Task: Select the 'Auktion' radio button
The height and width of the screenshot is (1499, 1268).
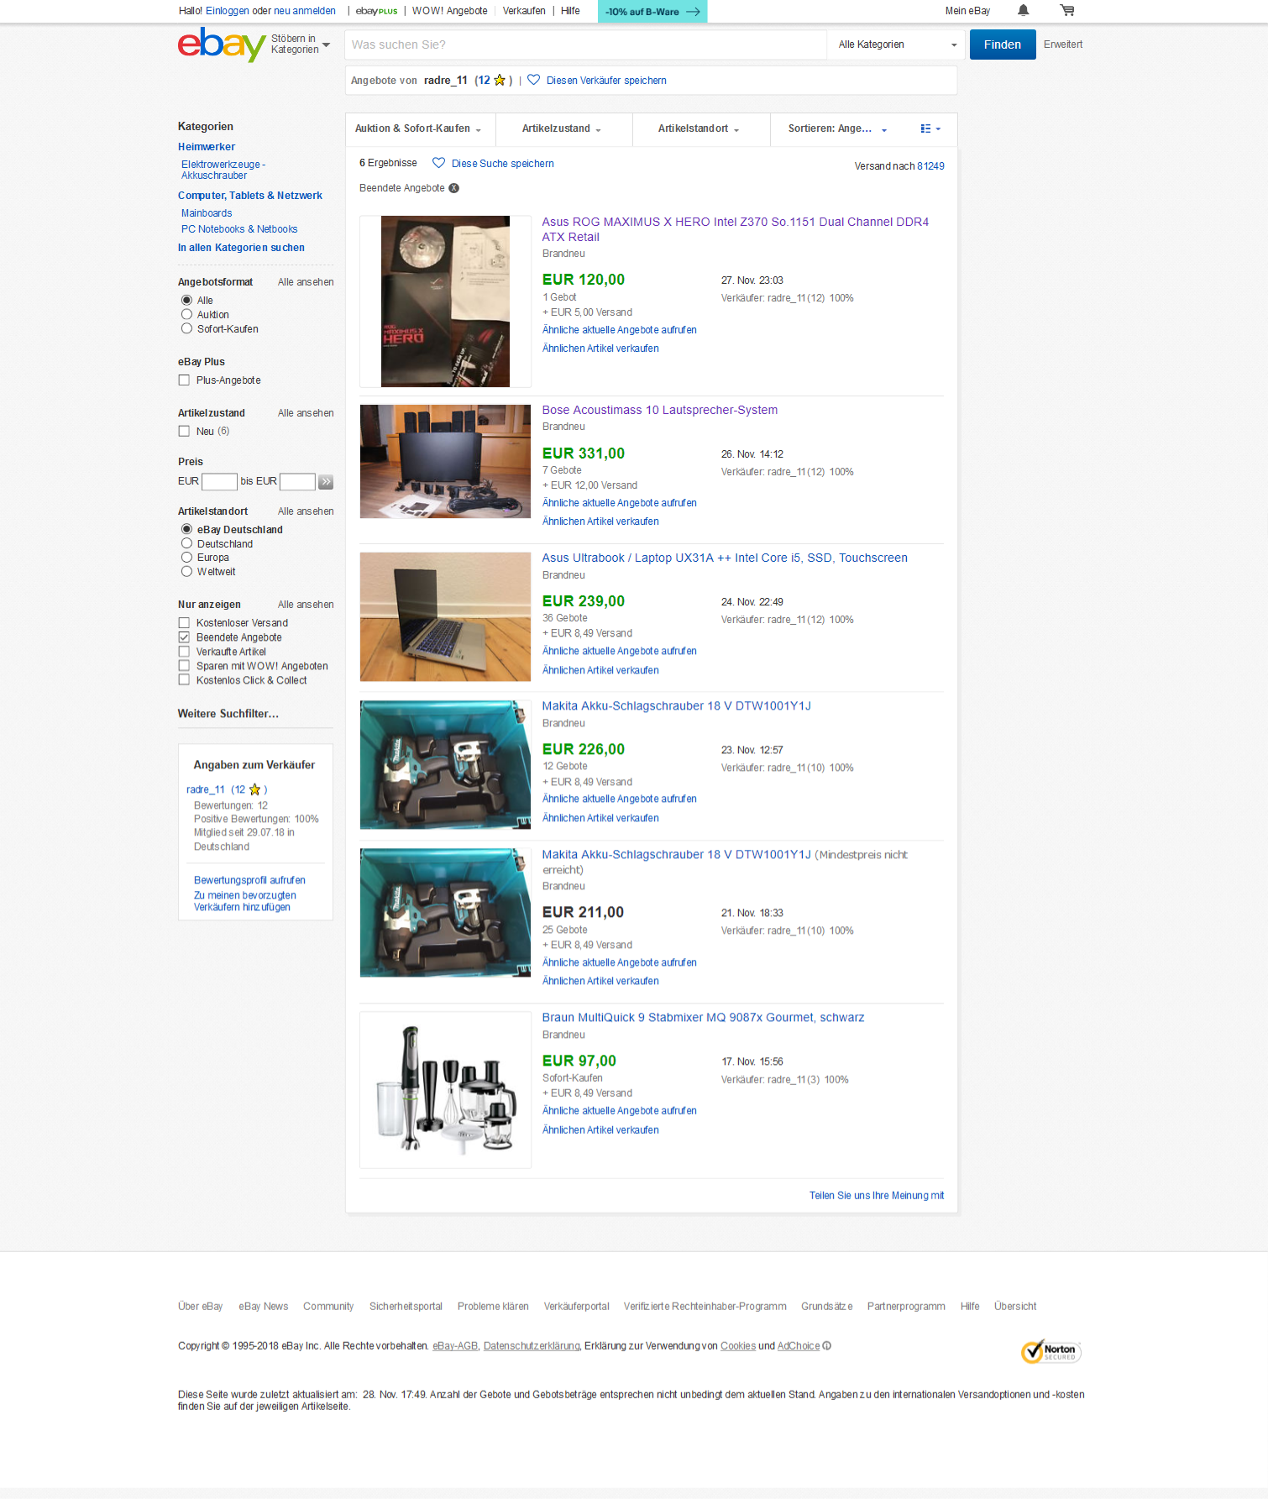Action: (x=186, y=314)
